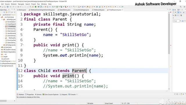Open the Task List tab icon
The image size is (186, 105).
click(178, 10)
